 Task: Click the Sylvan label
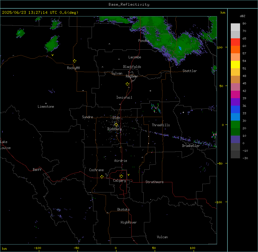pyautogui.click(x=117, y=73)
